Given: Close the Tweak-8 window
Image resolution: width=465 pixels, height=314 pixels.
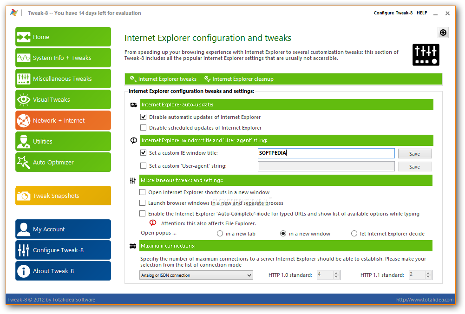Looking at the screenshot, I should tap(447, 13).
